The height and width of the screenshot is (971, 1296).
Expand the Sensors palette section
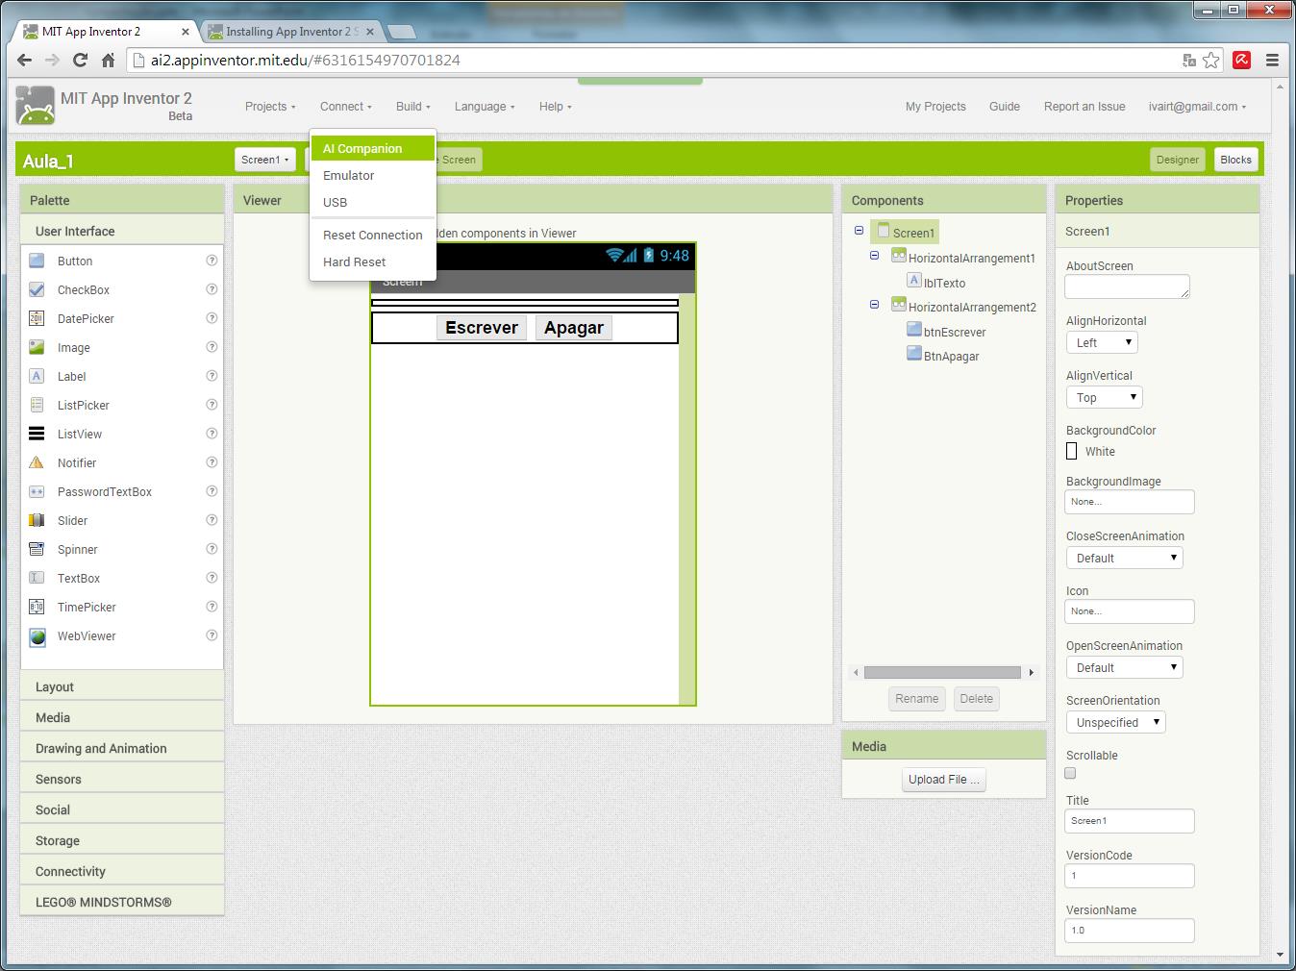(122, 779)
